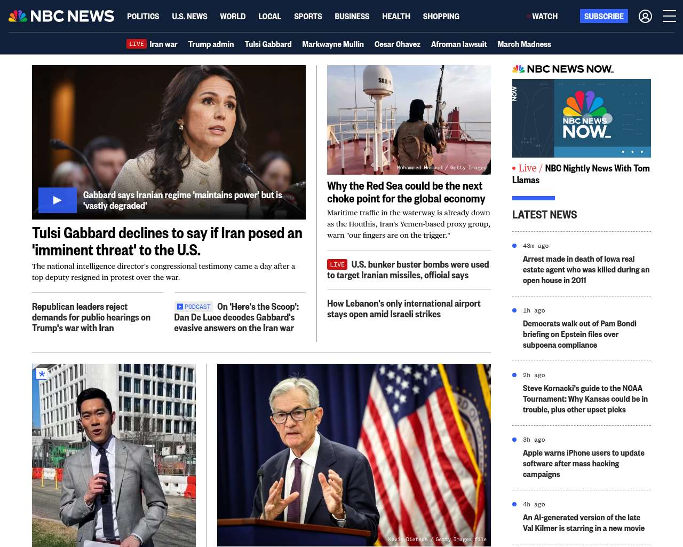Open the Afroman lawsuit trending topic
The width and height of the screenshot is (683, 547).
coord(459,44)
